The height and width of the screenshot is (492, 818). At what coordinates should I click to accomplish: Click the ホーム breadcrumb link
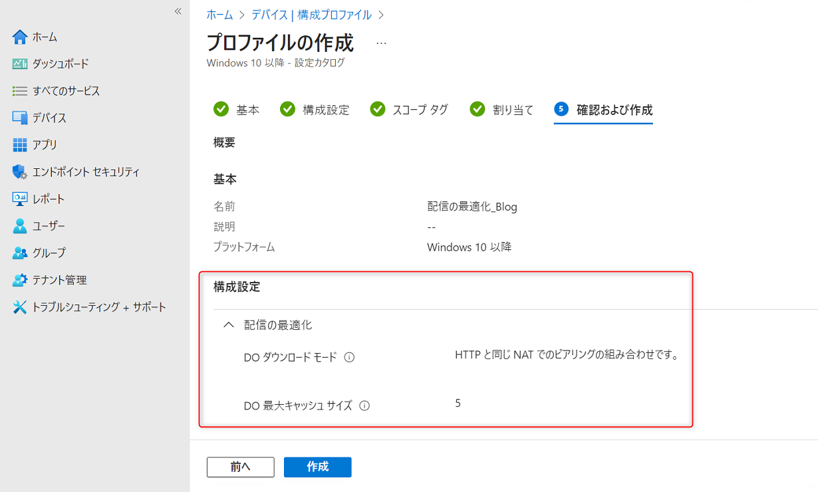tap(219, 15)
